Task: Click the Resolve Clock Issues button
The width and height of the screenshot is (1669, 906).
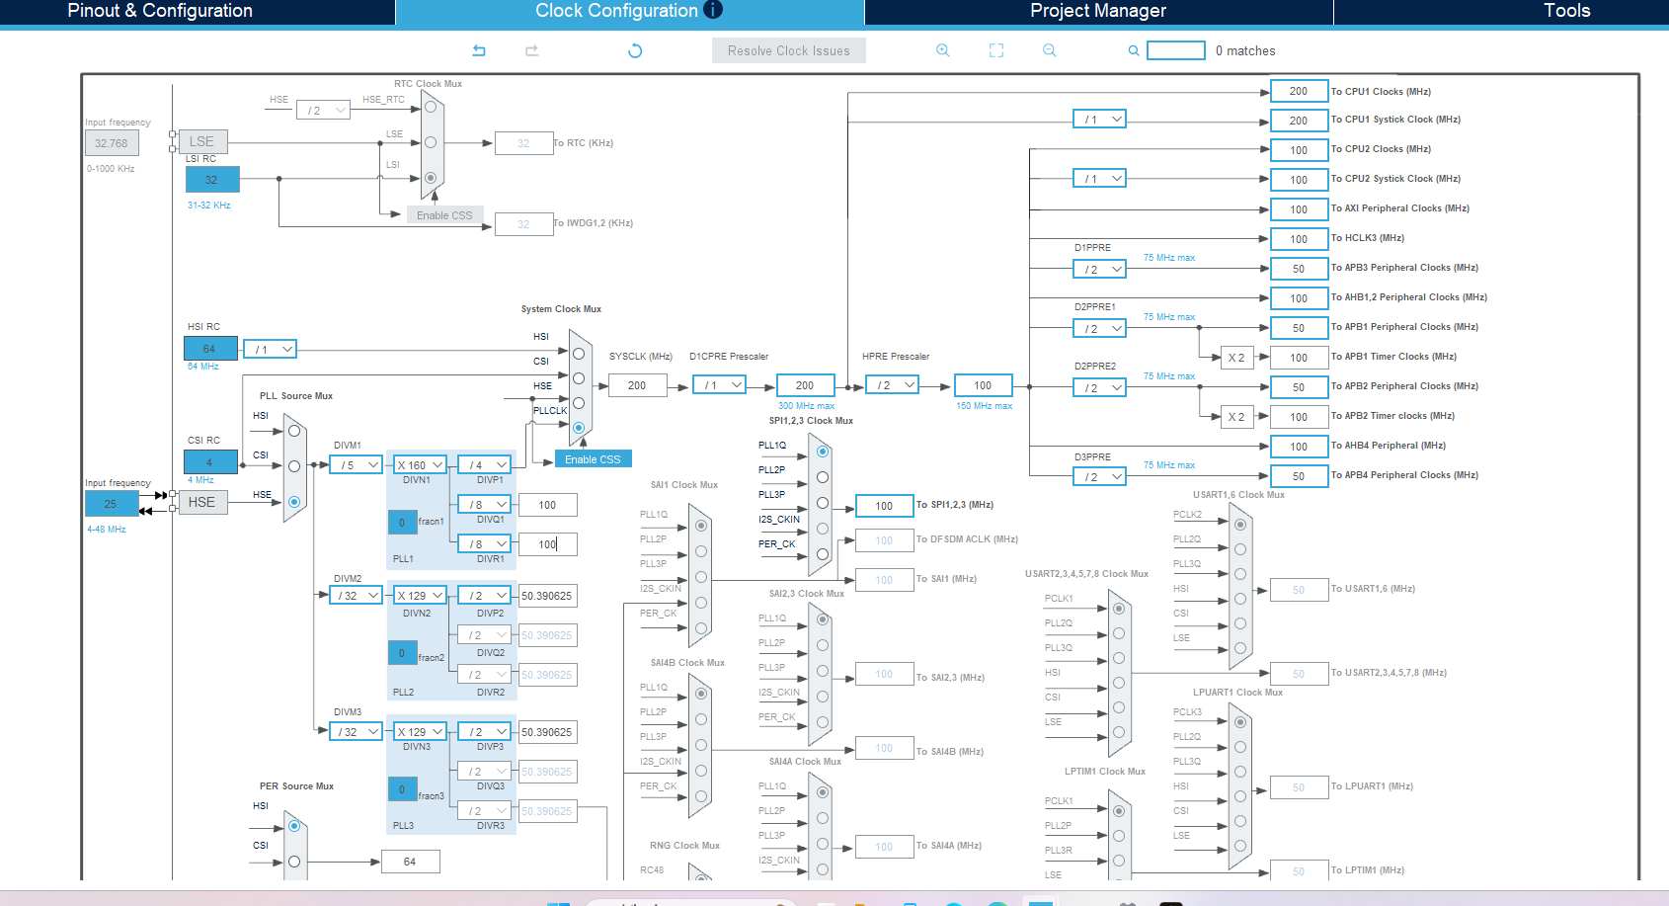Action: pyautogui.click(x=789, y=50)
